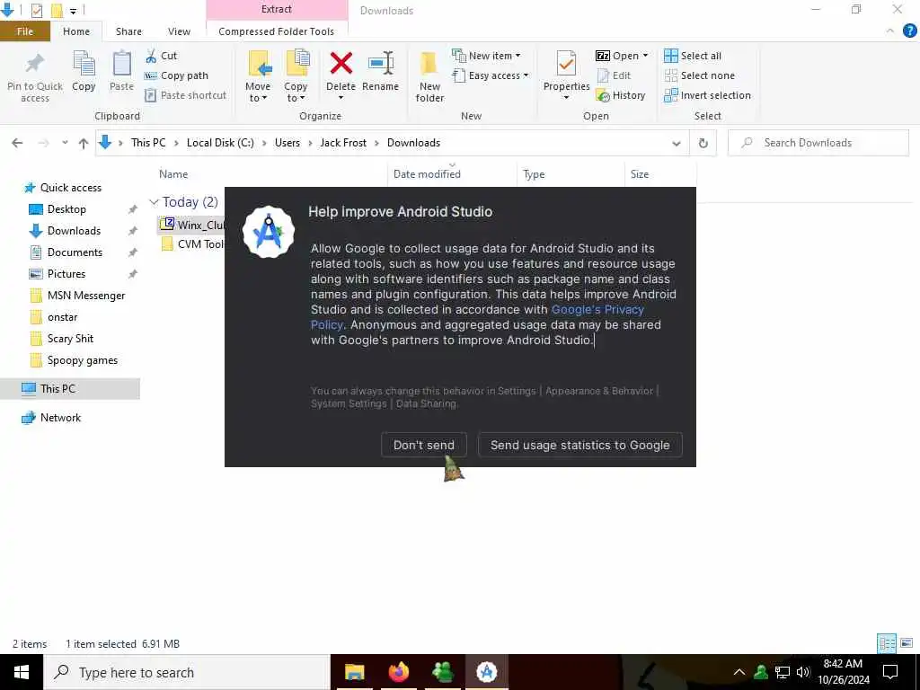This screenshot has height=690, width=920.
Task: Click the Search Downloads field
Action: pyautogui.click(x=818, y=143)
